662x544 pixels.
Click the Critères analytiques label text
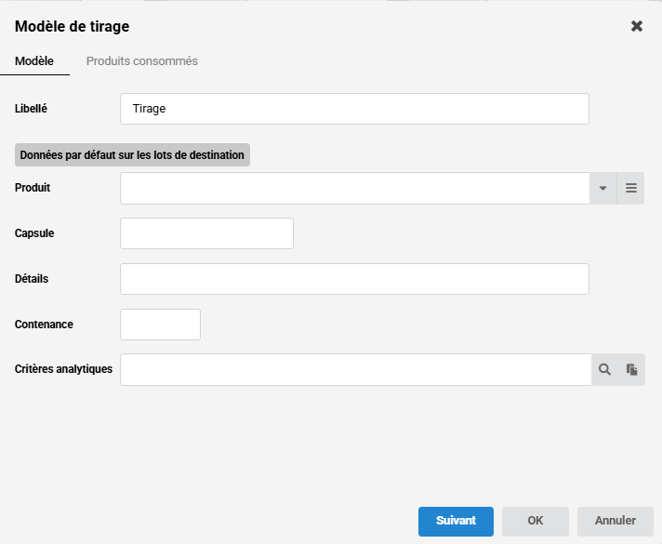(x=63, y=369)
